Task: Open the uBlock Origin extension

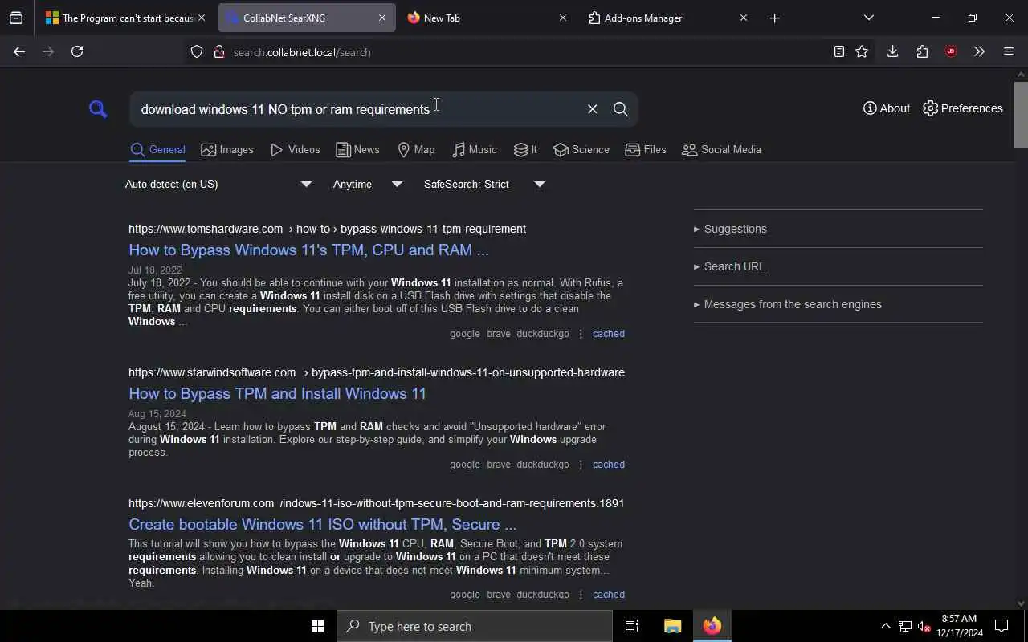Action: (951, 51)
